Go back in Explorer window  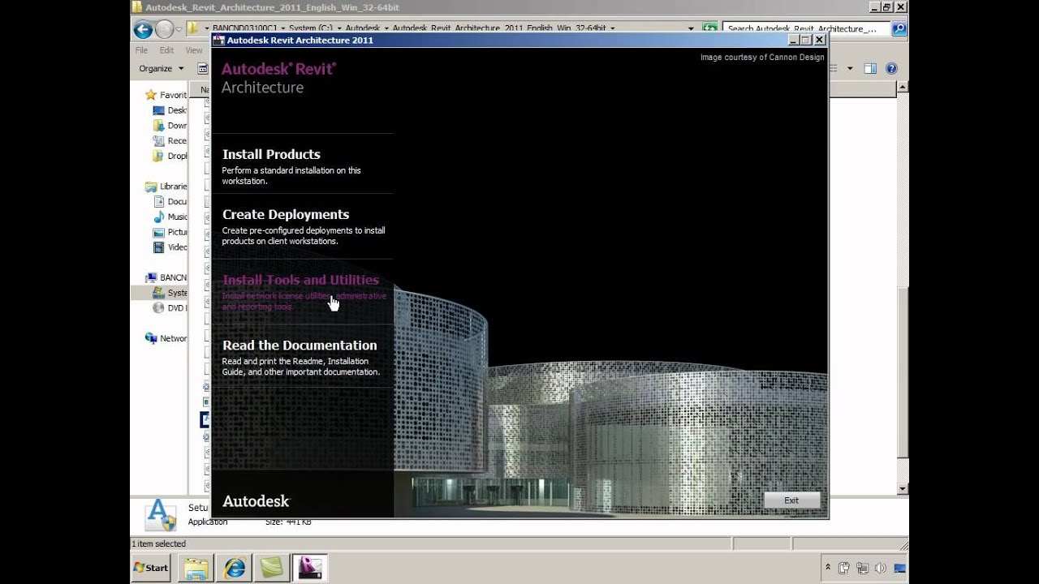pos(143,30)
